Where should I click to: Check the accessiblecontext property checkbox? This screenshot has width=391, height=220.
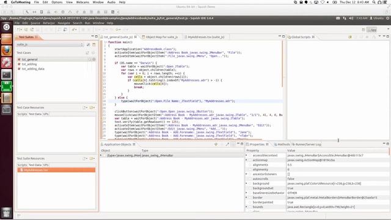[x=250, y=155]
